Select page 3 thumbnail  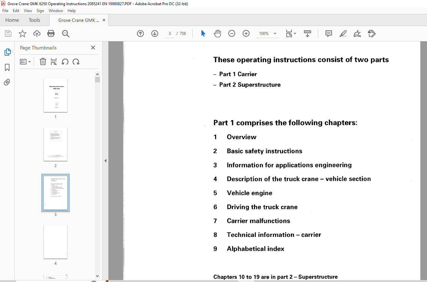tap(55, 193)
